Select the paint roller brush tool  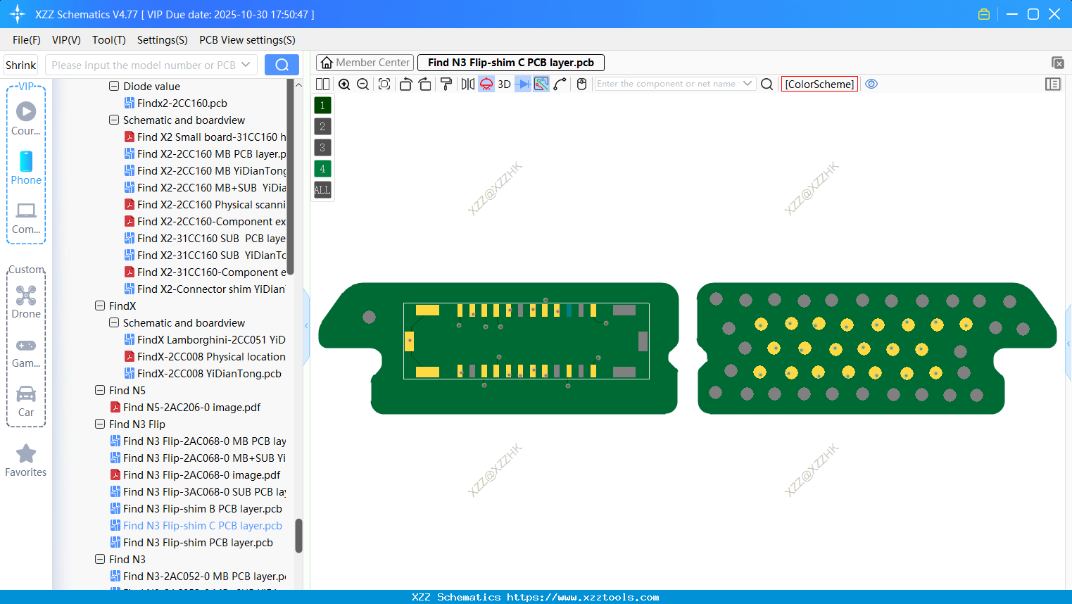[x=446, y=84]
